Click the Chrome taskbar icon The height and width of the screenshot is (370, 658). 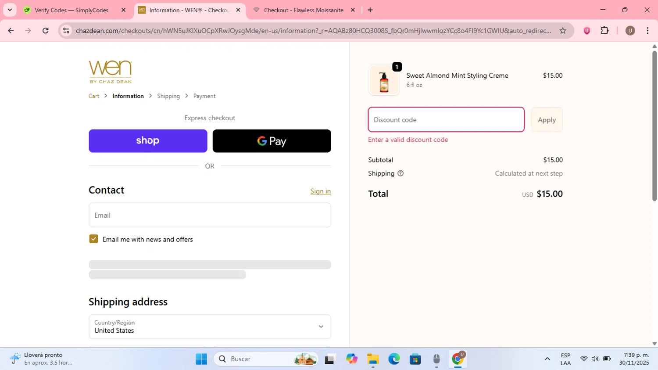458,359
